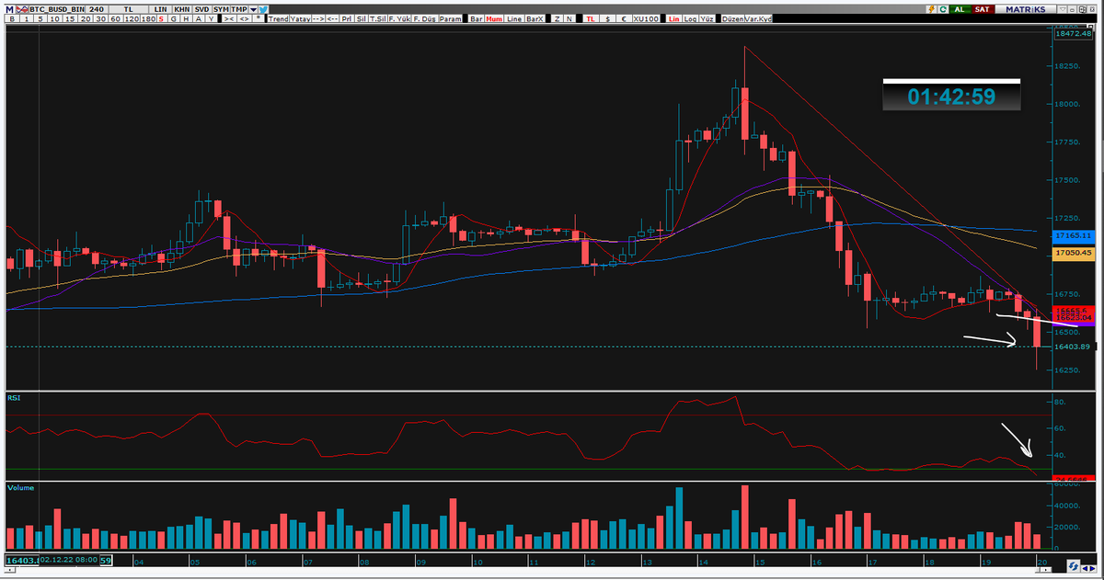Select the Y (yearly) period button
1104x580 pixels.
coord(211,19)
